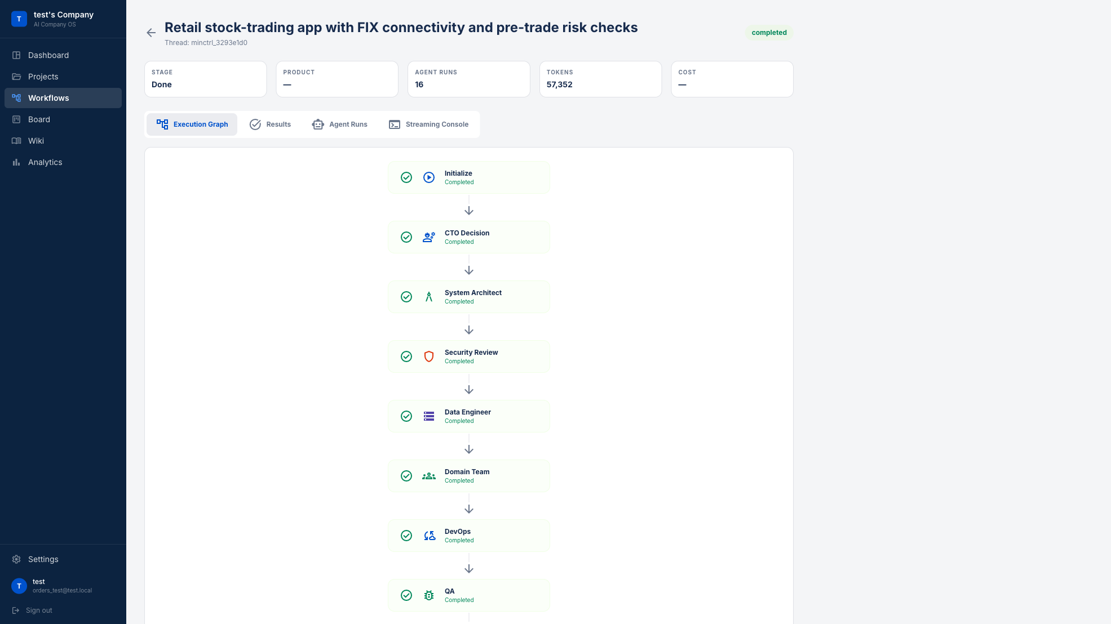1111x624 pixels.
Task: Click the Domain Team people icon
Action: point(429,476)
